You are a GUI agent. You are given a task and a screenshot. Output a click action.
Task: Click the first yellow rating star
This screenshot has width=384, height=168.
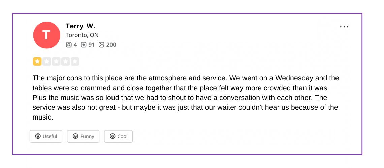point(37,62)
